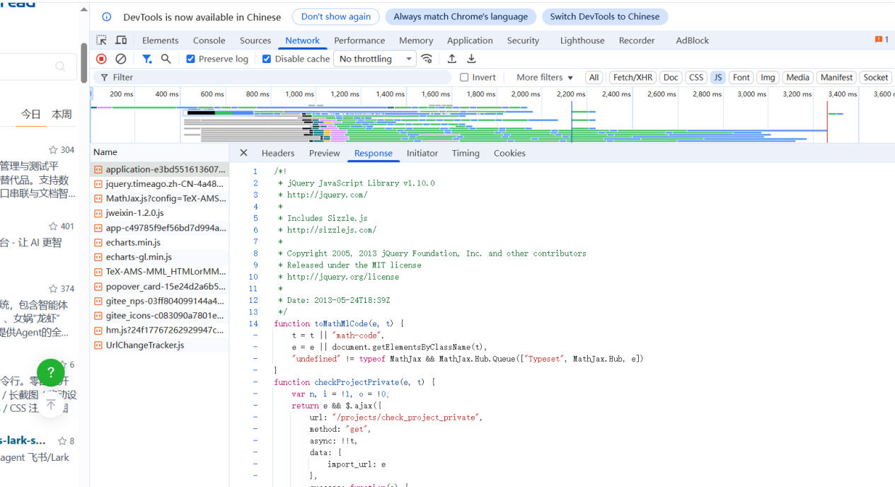Switch to the Timing tab

466,153
